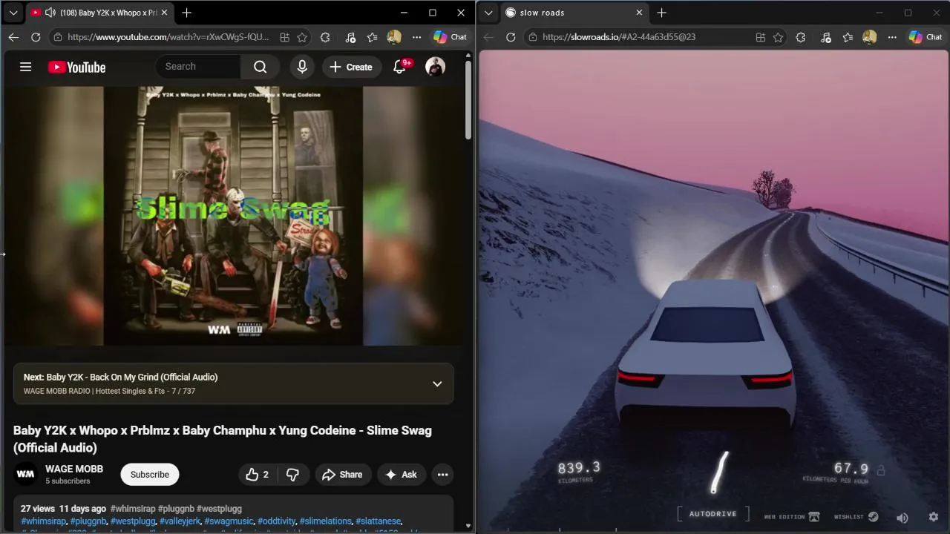Go to the YouTube home logo
Screen dimensions: 950x534
pyautogui.click(x=77, y=67)
